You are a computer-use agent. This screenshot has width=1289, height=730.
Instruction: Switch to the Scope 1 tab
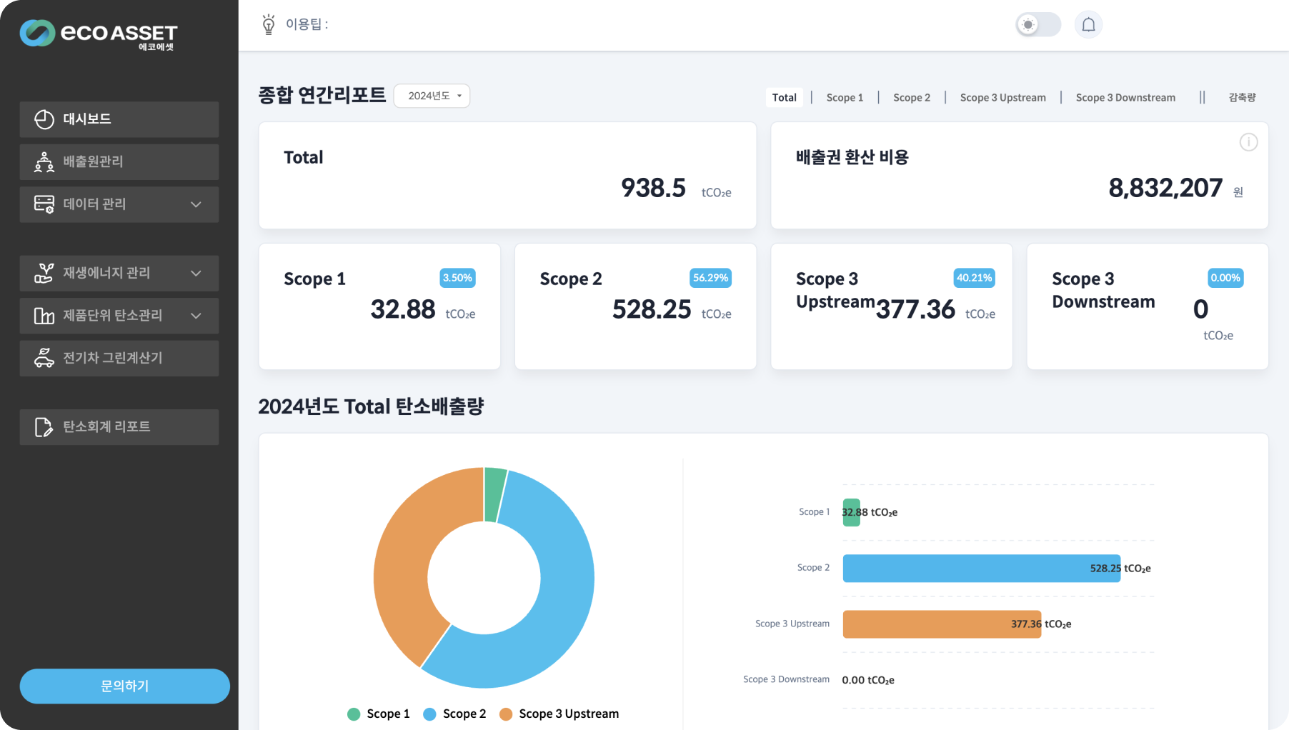click(845, 97)
